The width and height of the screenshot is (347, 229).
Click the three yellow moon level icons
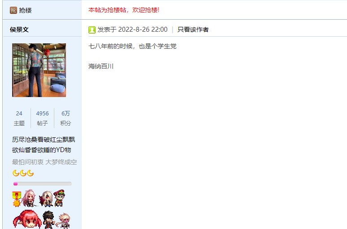click(23, 173)
